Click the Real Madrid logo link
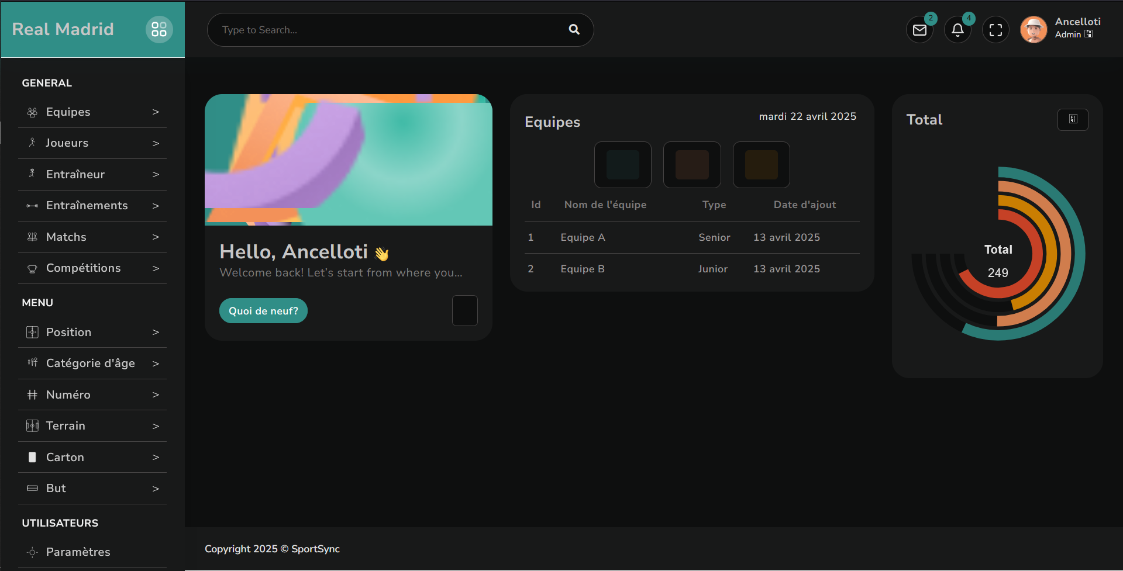The height and width of the screenshot is (571, 1123). pos(63,29)
